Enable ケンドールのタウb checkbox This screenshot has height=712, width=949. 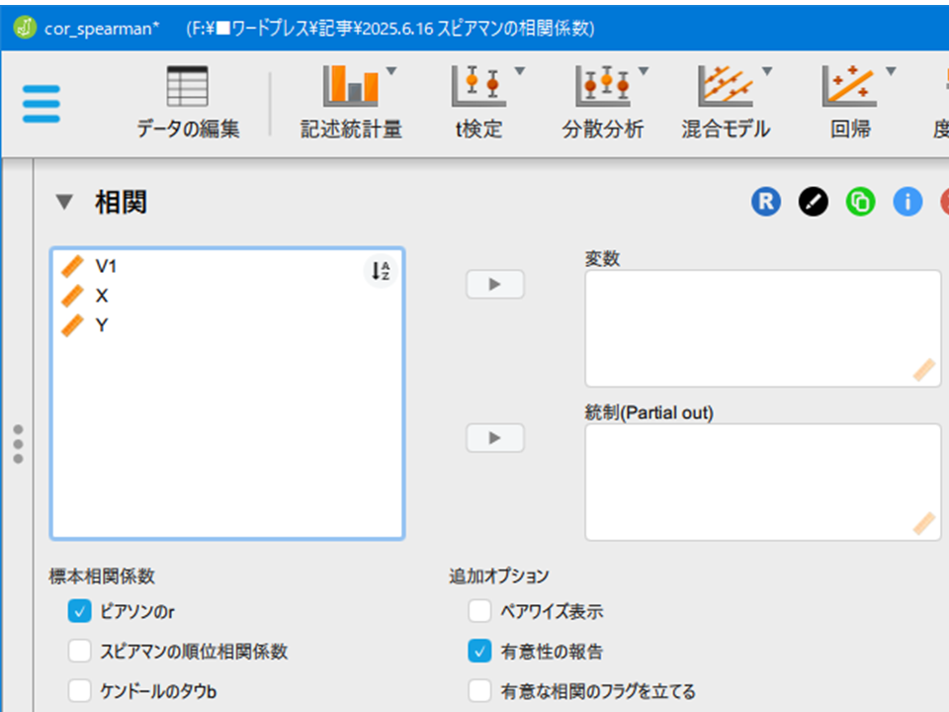[80, 691]
